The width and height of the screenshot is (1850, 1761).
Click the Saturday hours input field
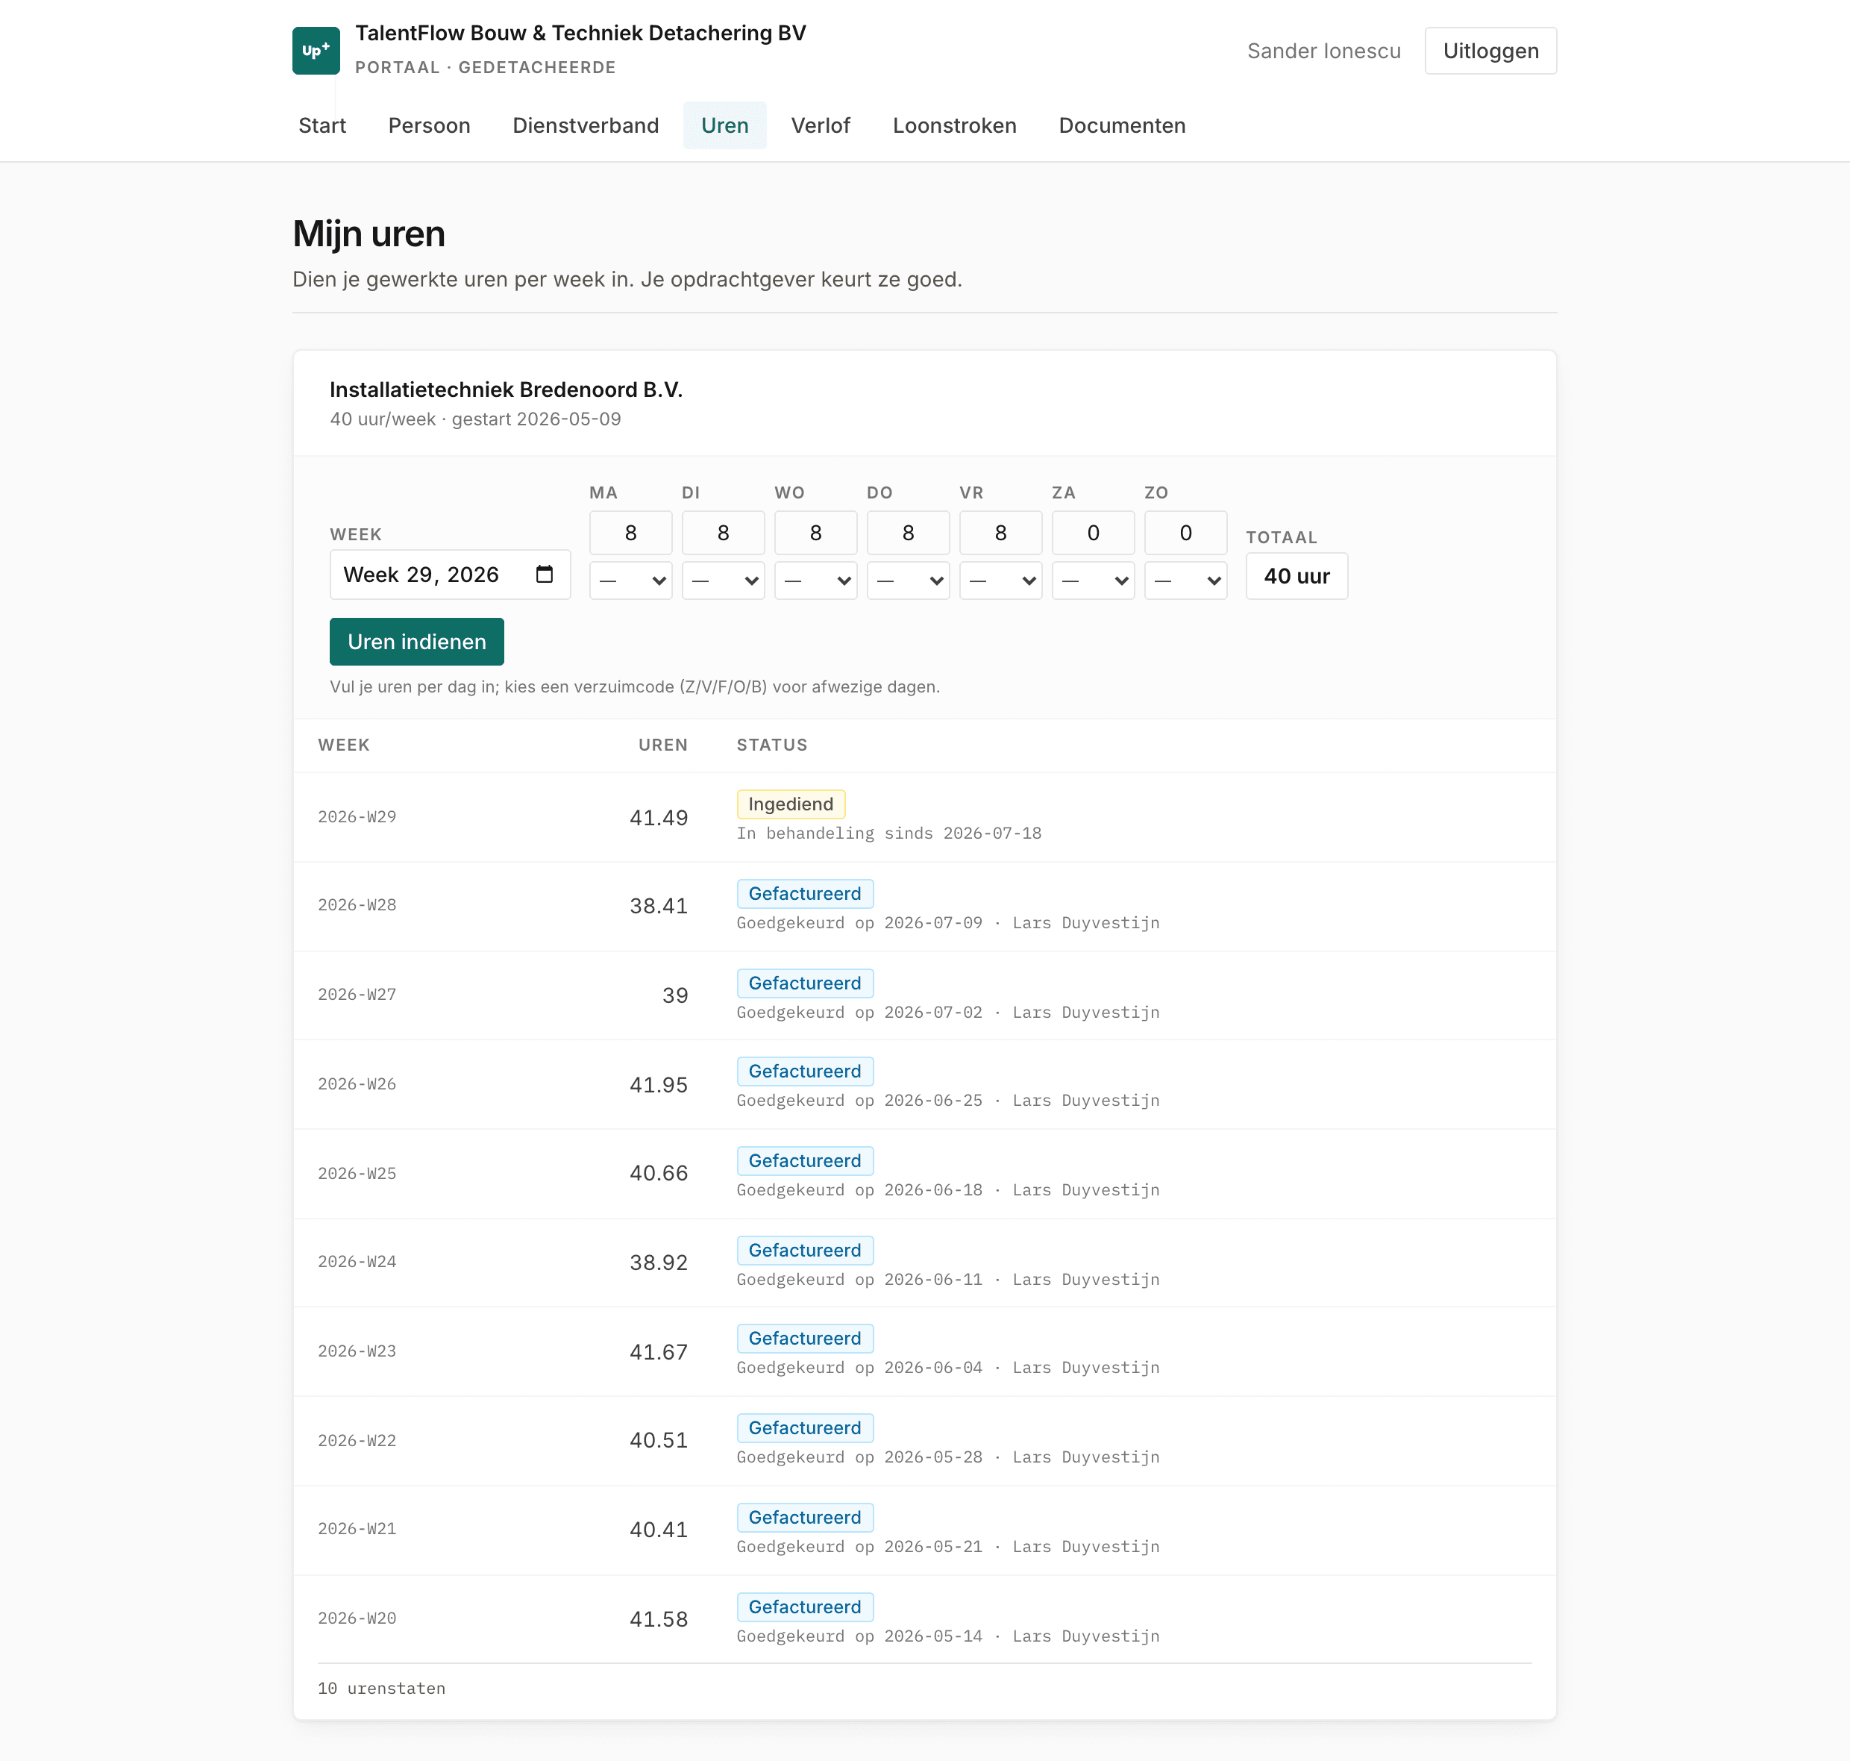coord(1094,534)
